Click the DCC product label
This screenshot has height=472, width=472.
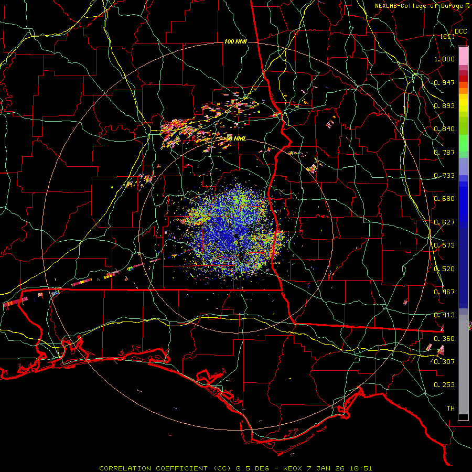pyautogui.click(x=460, y=31)
